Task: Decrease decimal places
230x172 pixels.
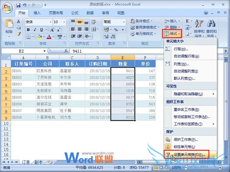Action: [x=112, y=37]
